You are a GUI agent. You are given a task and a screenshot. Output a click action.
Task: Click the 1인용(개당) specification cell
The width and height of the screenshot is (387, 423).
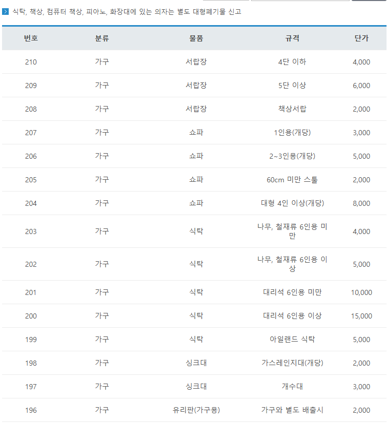click(292, 133)
